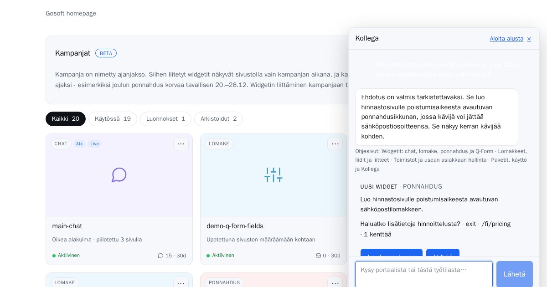
Task: Click the 'Haluatko lisätietoja hinnoittelusta?' line
Action: point(435,229)
